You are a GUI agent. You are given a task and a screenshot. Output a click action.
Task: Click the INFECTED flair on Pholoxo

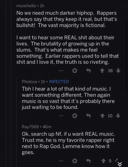(59, 81)
